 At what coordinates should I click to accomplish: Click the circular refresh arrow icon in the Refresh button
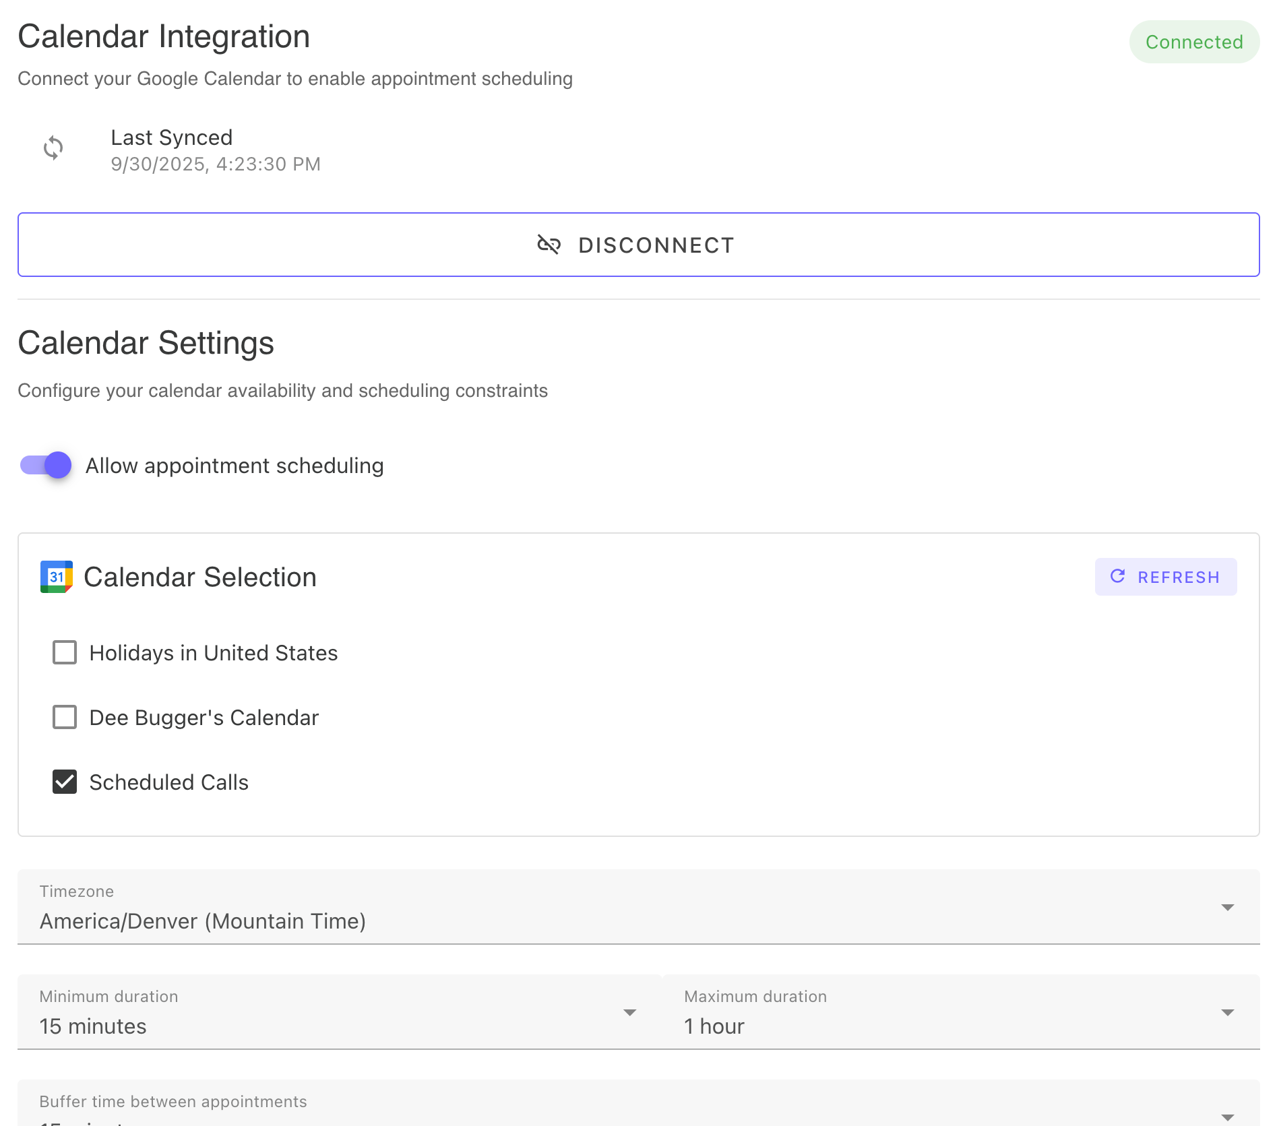pos(1118,577)
